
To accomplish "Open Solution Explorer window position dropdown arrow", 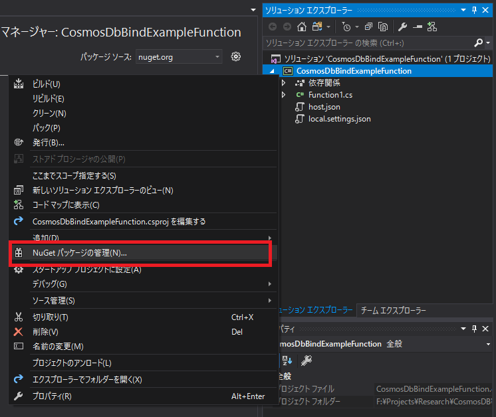I will [x=463, y=10].
